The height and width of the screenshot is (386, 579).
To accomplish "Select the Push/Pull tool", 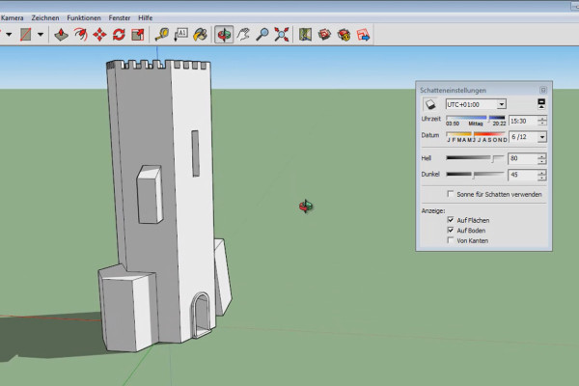I will click(61, 35).
